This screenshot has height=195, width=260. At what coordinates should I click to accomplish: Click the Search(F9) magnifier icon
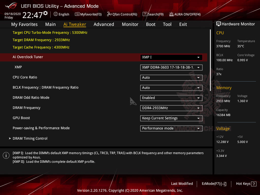[145, 14]
